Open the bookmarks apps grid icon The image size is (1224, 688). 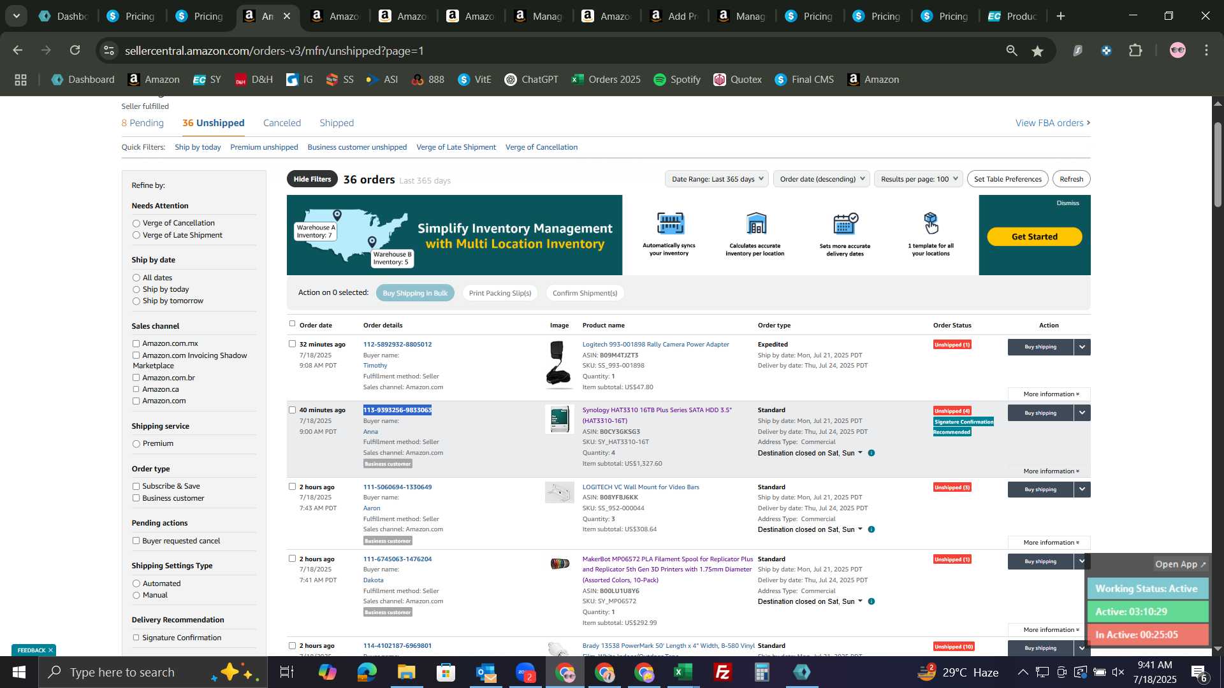point(20,80)
